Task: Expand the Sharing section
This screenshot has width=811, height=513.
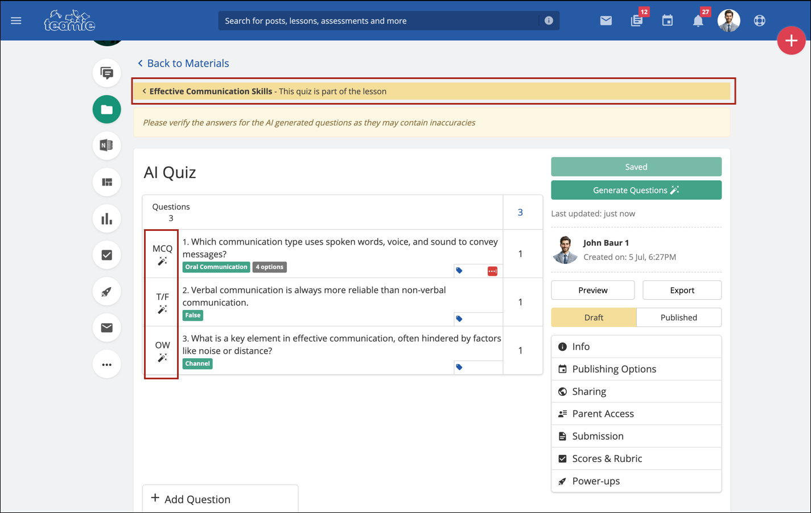Action: (x=636, y=391)
